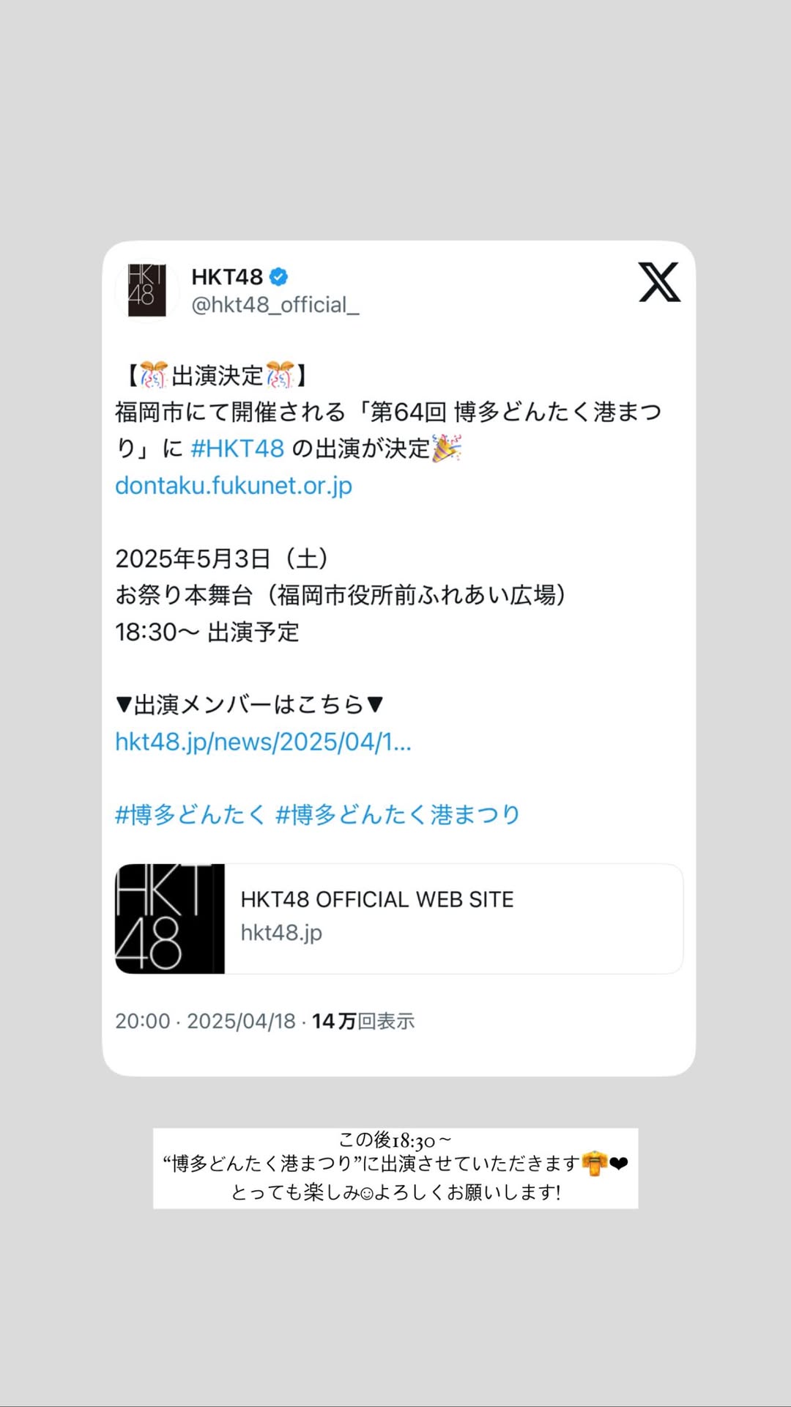Open the @hkt48_official_ handle
Image resolution: width=791 pixels, height=1407 pixels.
275,305
